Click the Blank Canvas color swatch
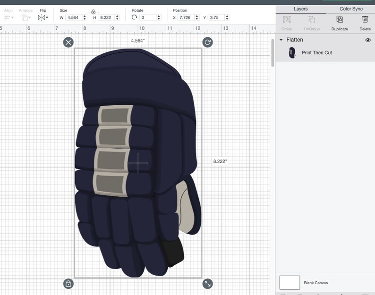 pyautogui.click(x=290, y=283)
